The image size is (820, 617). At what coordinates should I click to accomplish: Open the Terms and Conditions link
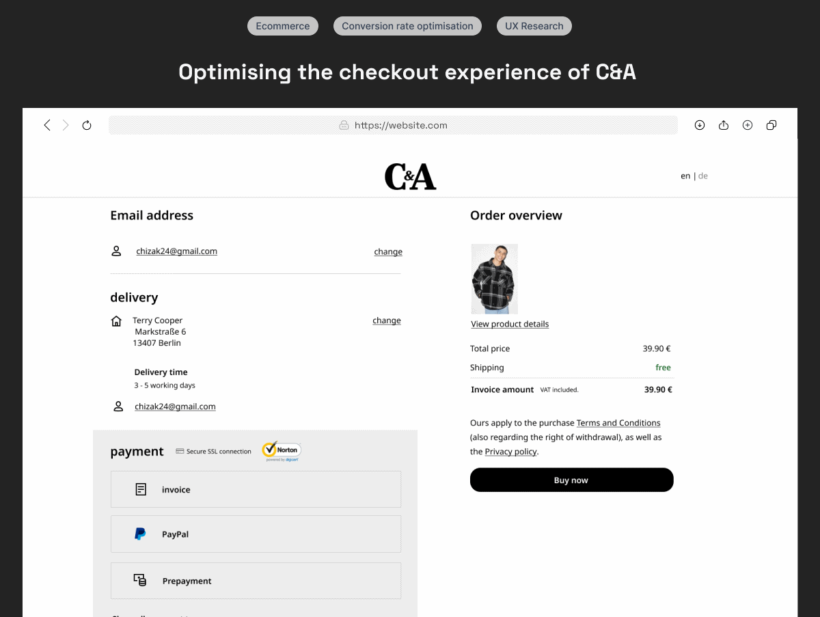(x=618, y=423)
